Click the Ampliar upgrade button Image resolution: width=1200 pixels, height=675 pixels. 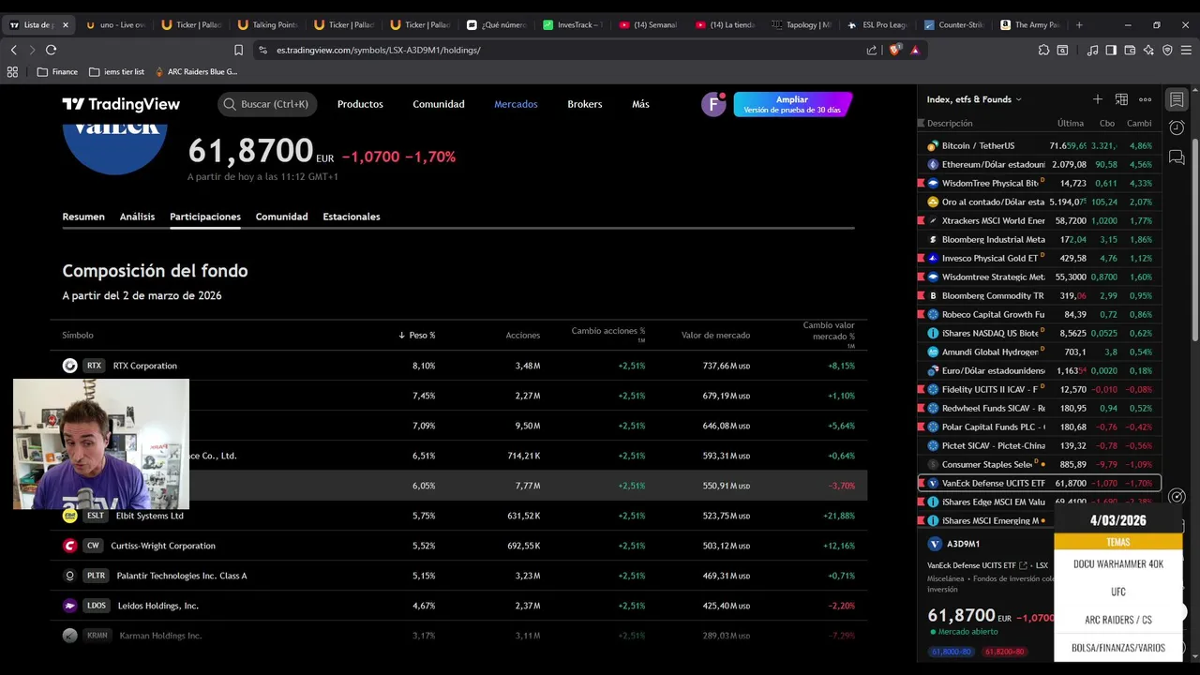(x=792, y=104)
